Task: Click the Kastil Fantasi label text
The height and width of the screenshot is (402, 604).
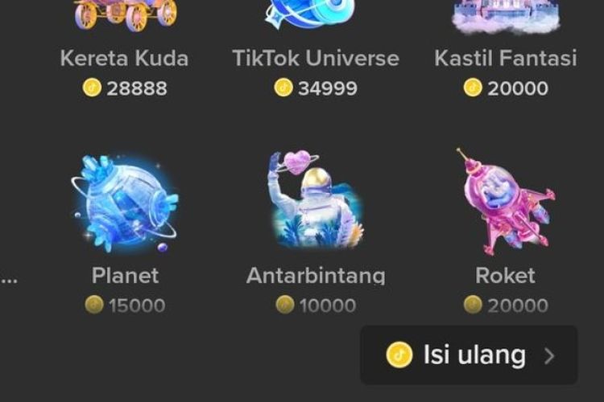Action: [506, 59]
